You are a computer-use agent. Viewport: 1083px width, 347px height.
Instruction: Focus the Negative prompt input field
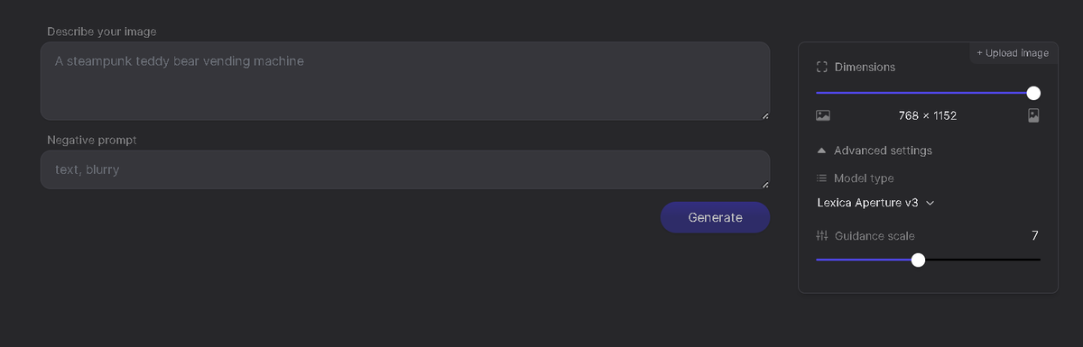click(405, 169)
